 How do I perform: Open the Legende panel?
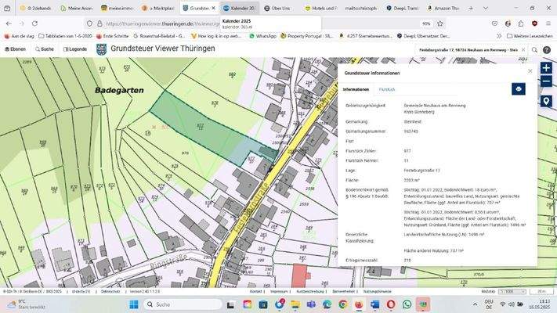(x=75, y=49)
